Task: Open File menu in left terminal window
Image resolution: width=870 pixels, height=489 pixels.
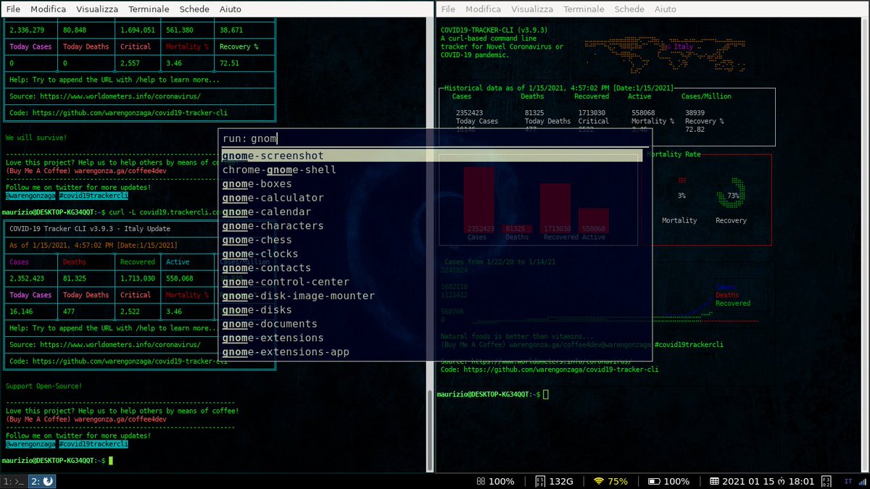Action: pyautogui.click(x=13, y=9)
